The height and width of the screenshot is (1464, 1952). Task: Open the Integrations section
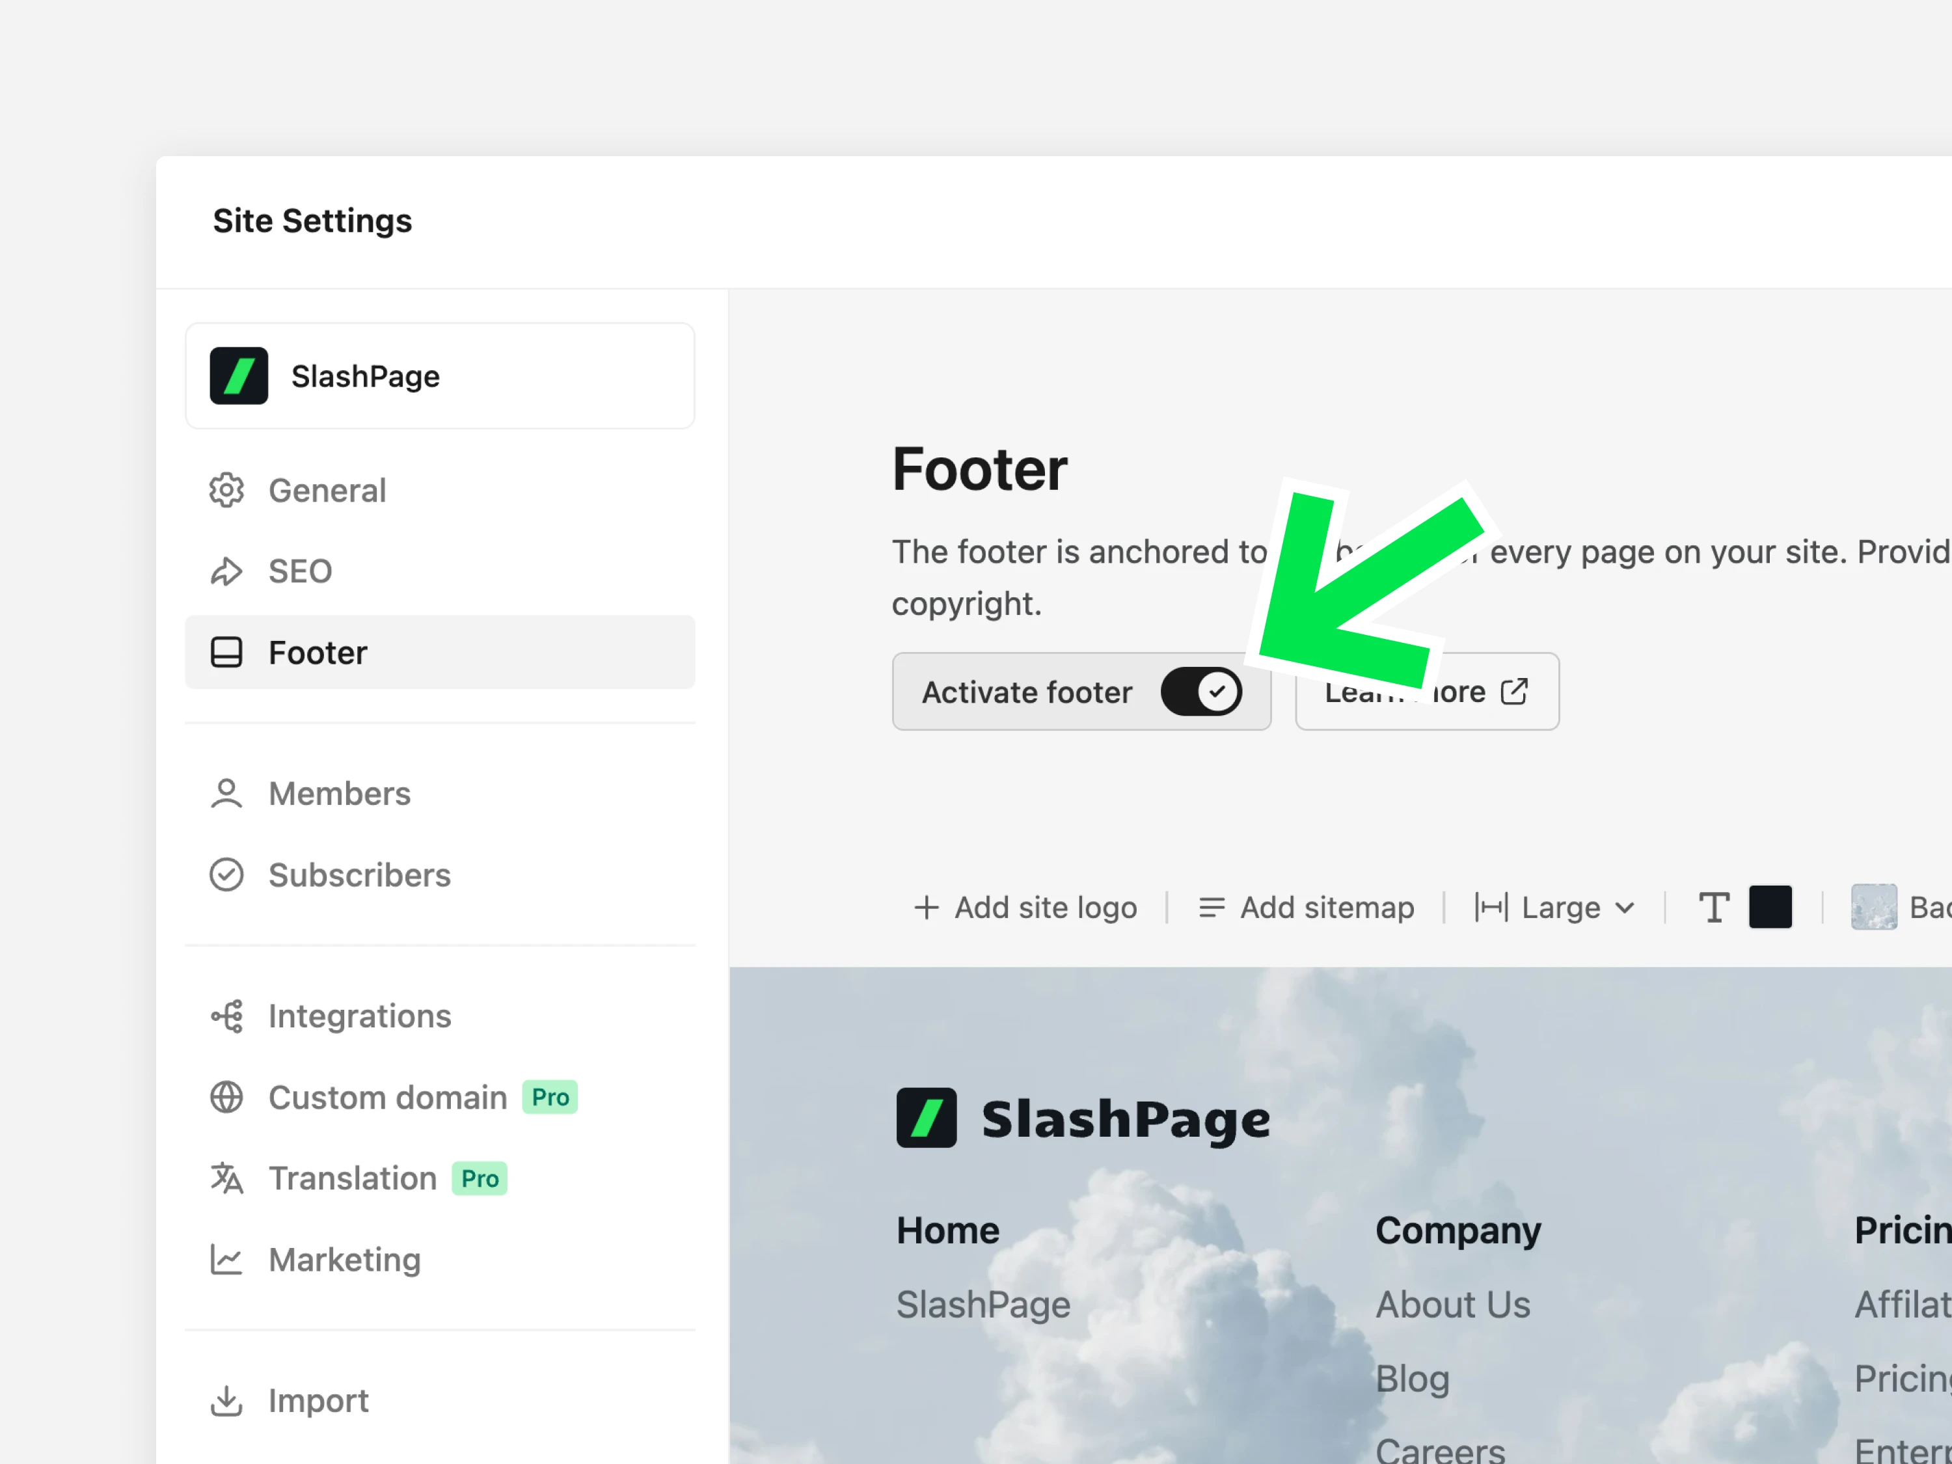click(441, 1016)
